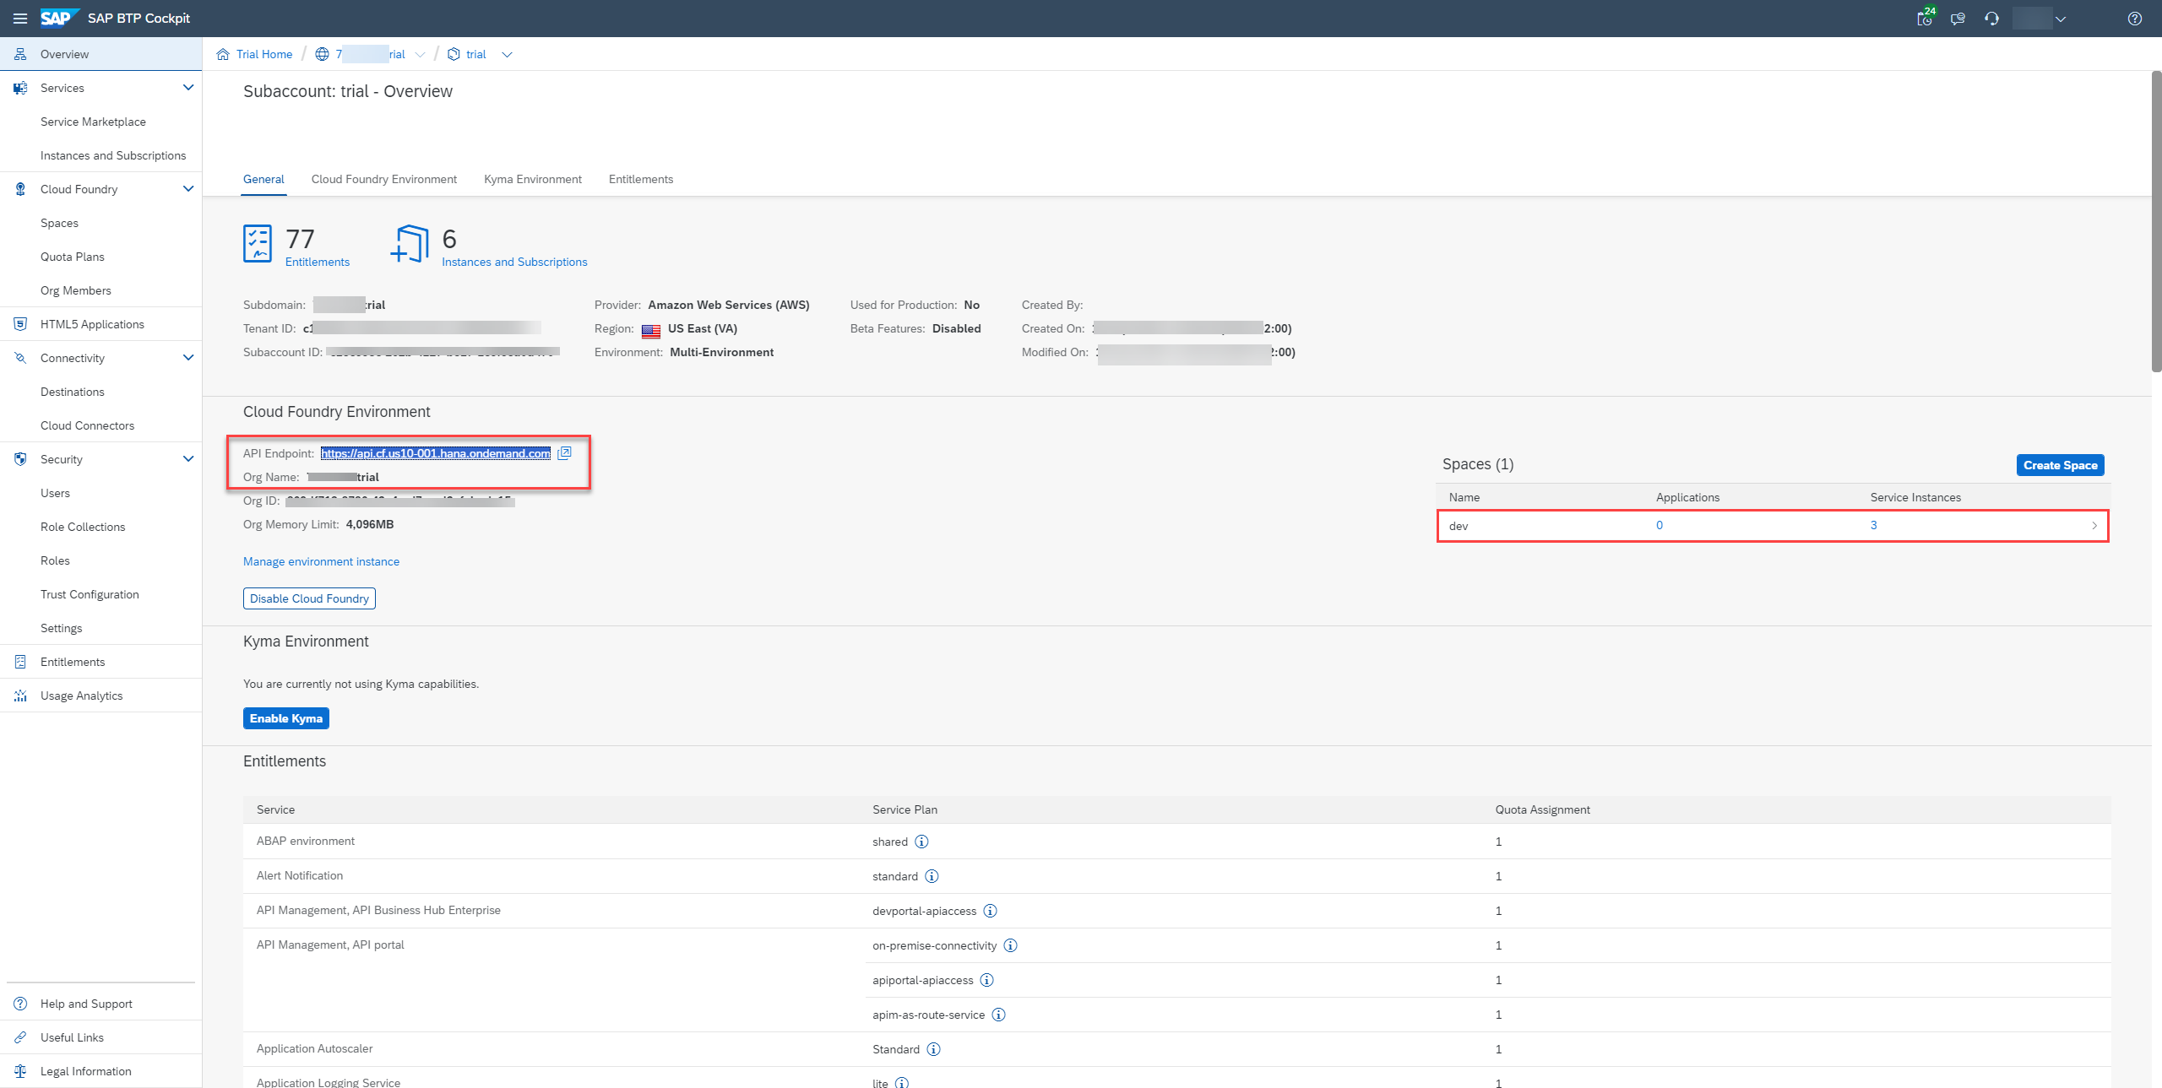The image size is (2162, 1088).
Task: Click the Security shield icon
Action: click(x=20, y=459)
